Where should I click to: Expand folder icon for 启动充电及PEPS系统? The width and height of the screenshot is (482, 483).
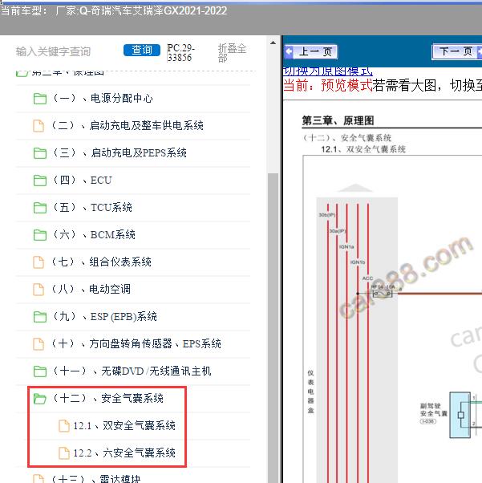tap(40, 153)
